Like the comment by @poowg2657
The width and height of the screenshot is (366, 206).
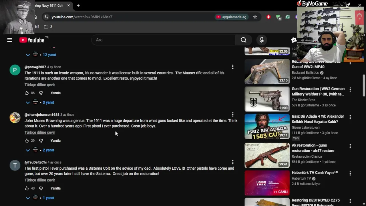(27, 93)
